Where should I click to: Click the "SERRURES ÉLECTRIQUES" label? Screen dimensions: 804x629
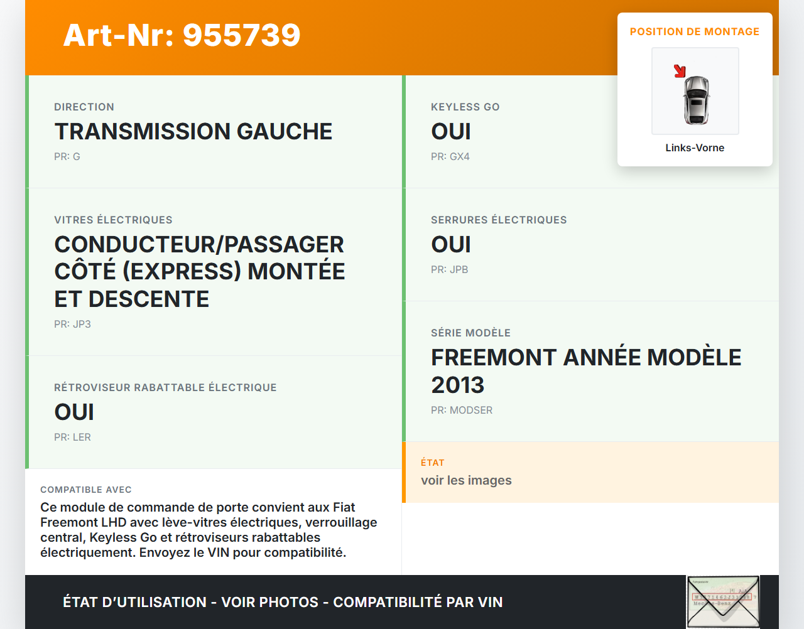click(499, 220)
